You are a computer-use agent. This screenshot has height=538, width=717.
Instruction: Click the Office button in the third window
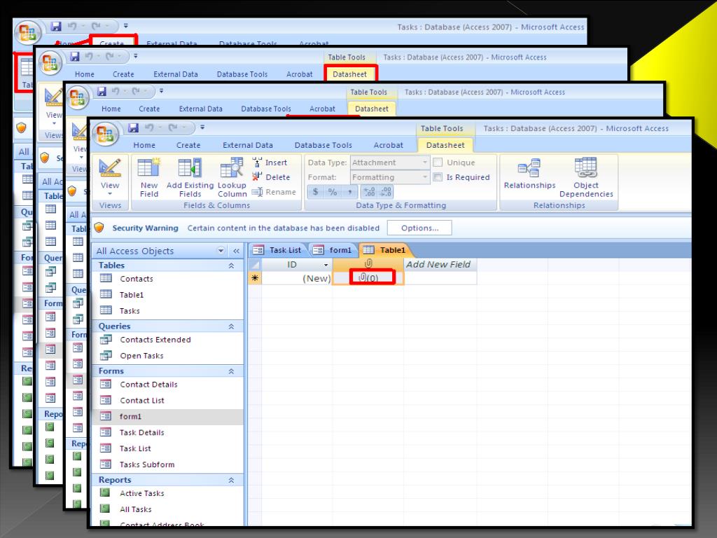77,98
